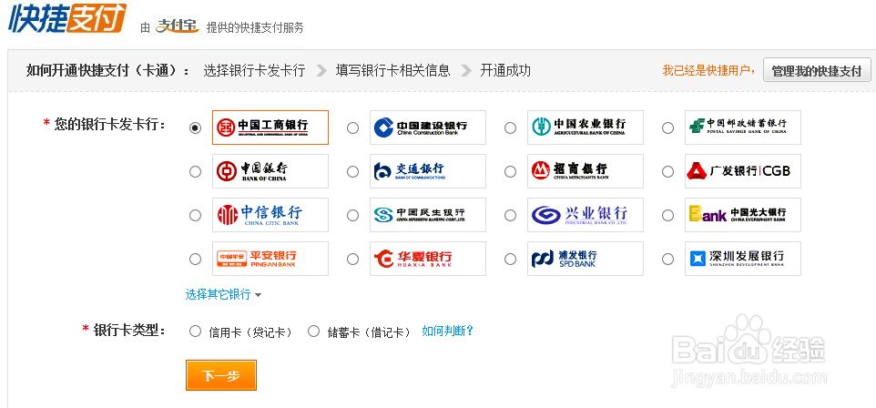Click the Alipay logo in header
Viewport: 876px width, 408px height.
(177, 25)
